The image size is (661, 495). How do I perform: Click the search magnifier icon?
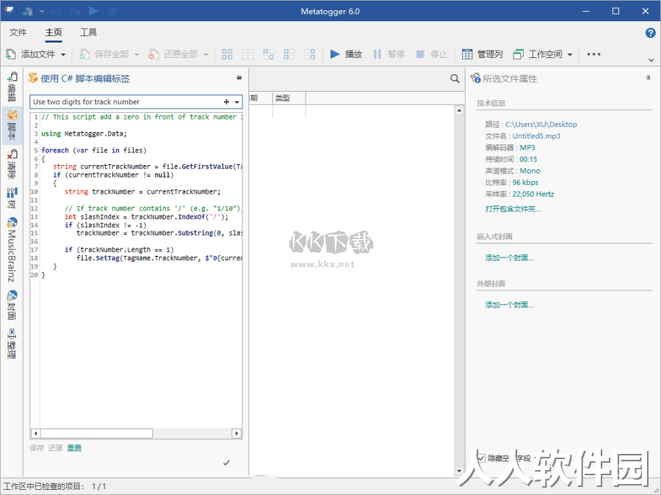coord(455,78)
